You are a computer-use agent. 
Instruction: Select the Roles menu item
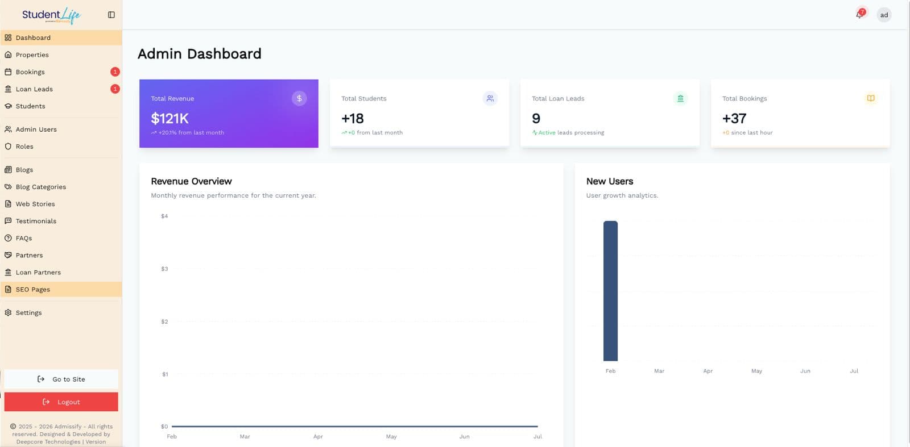(x=61, y=146)
